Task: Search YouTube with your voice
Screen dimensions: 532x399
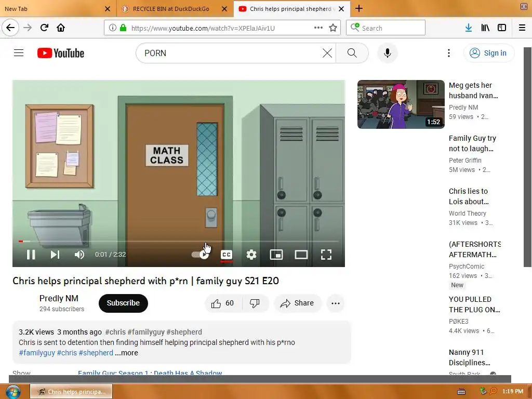Action: (388, 53)
